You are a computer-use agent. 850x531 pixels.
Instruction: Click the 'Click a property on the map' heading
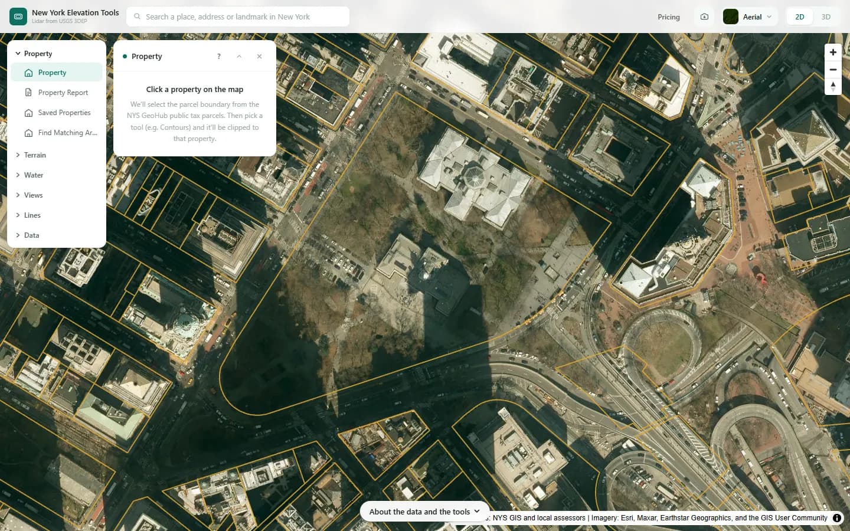(195, 90)
